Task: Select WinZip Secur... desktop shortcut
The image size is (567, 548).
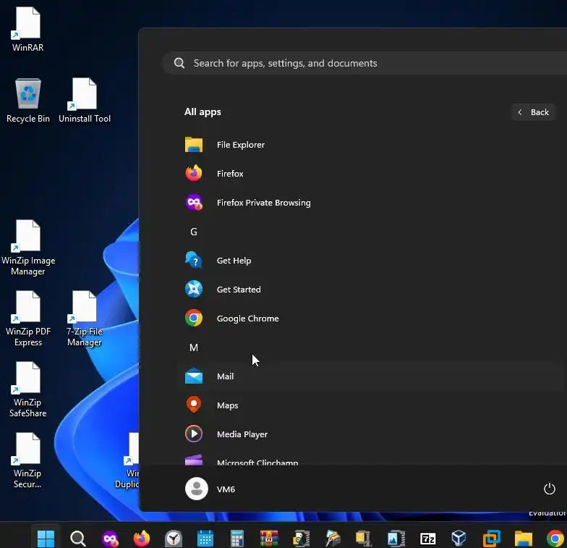Action: tap(27, 460)
